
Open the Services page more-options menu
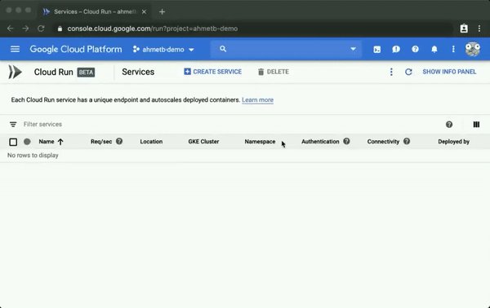click(391, 72)
